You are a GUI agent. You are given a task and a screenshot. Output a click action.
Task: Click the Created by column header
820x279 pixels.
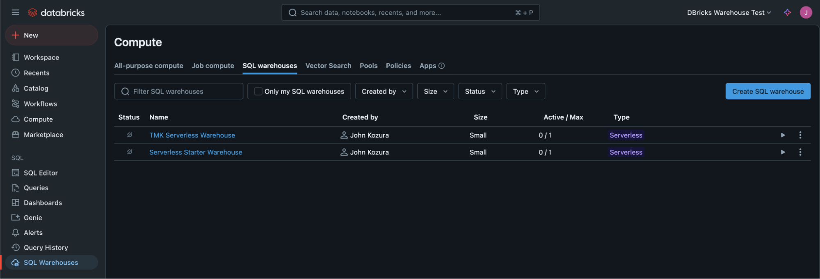[x=360, y=117]
